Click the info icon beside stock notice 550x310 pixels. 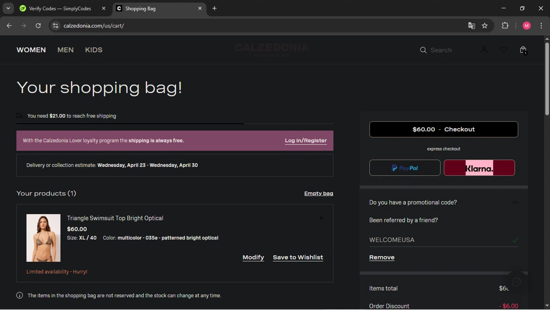pyautogui.click(x=20, y=295)
